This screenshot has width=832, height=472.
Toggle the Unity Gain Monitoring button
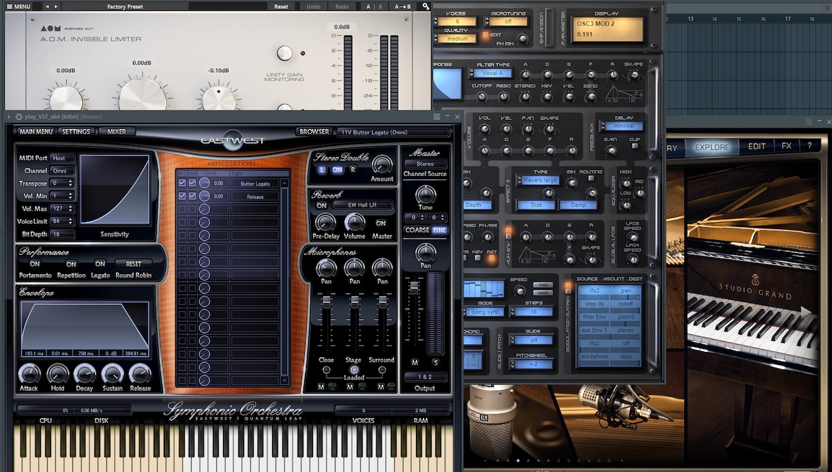284,53
